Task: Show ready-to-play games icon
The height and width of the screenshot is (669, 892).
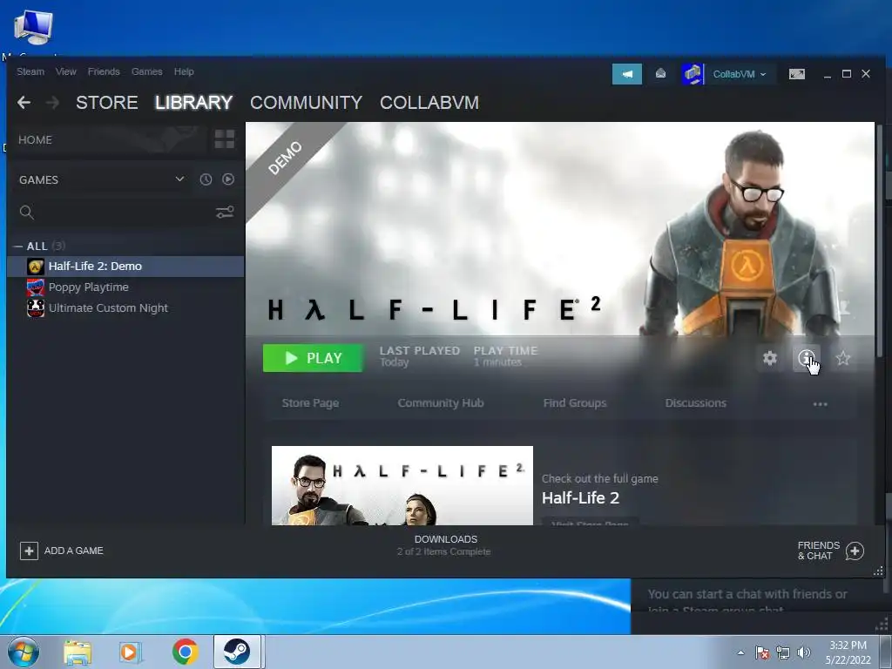Action: tap(228, 179)
